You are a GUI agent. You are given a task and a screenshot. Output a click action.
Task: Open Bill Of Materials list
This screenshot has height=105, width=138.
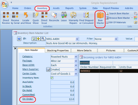pos(116,22)
